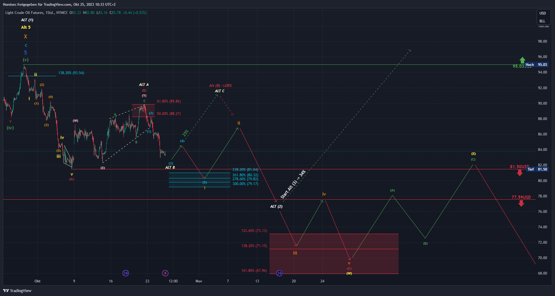Click the ALT (1) label at top left
The height and width of the screenshot is (296, 555).
pos(27,20)
